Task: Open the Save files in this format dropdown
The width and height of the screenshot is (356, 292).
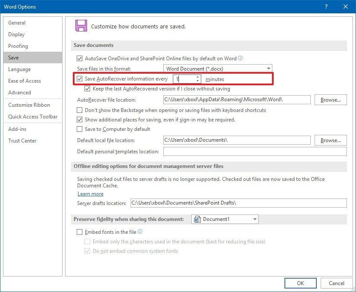Action: (269, 68)
